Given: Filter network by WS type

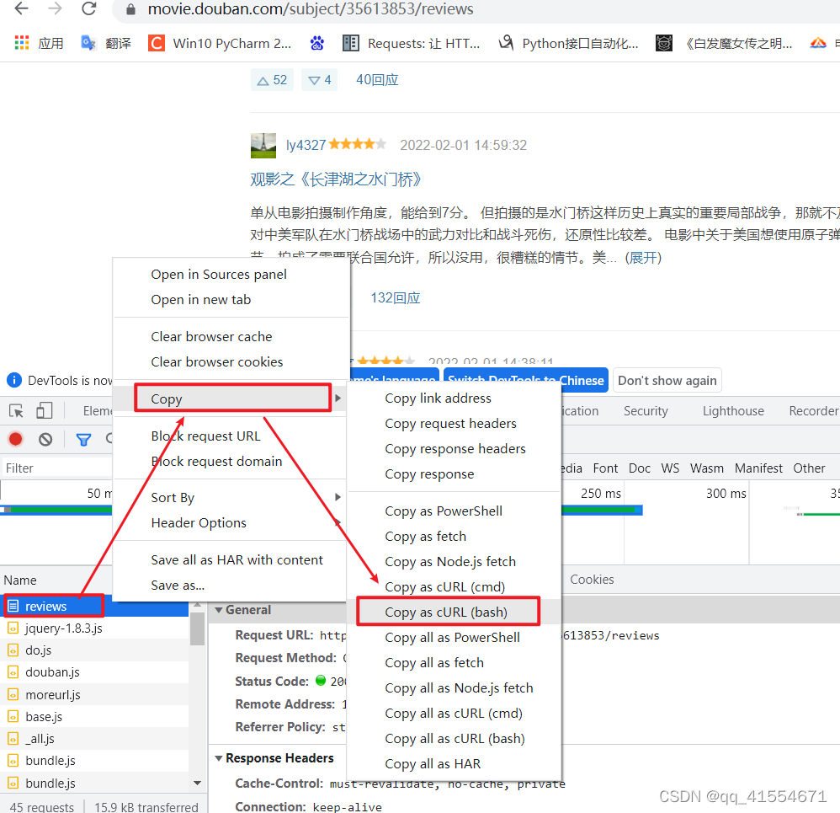Looking at the screenshot, I should click(670, 468).
